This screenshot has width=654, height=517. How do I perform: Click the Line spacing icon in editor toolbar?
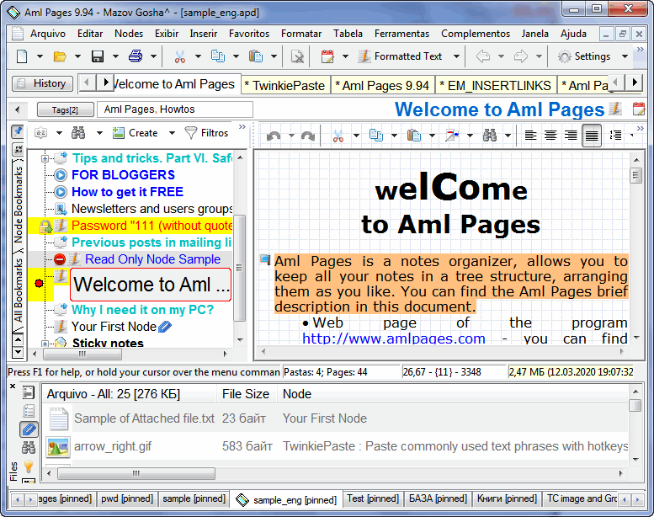(615, 136)
